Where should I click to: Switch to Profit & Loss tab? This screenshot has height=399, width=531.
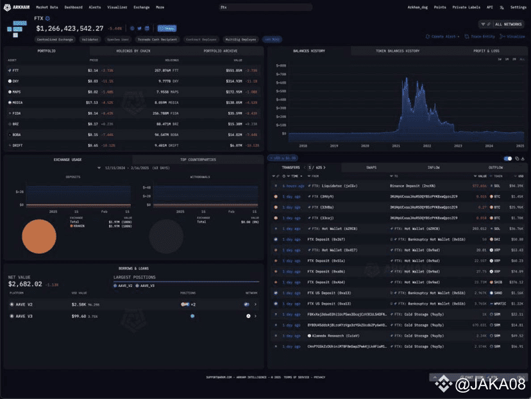point(486,51)
